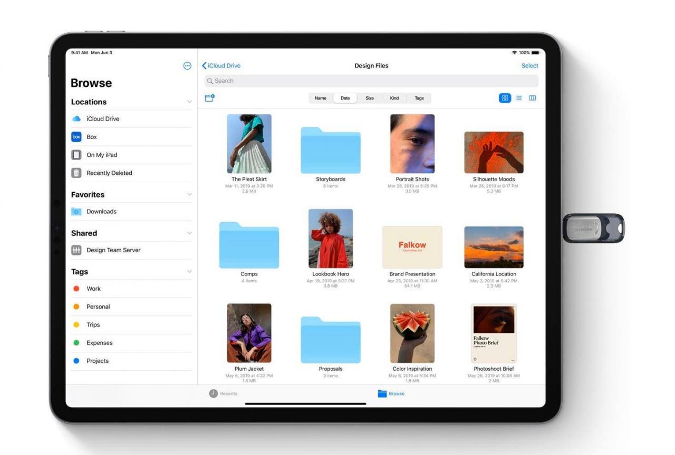Screen dimensions: 675x455
Task: Open the Storyboards folder
Action: 331,150
